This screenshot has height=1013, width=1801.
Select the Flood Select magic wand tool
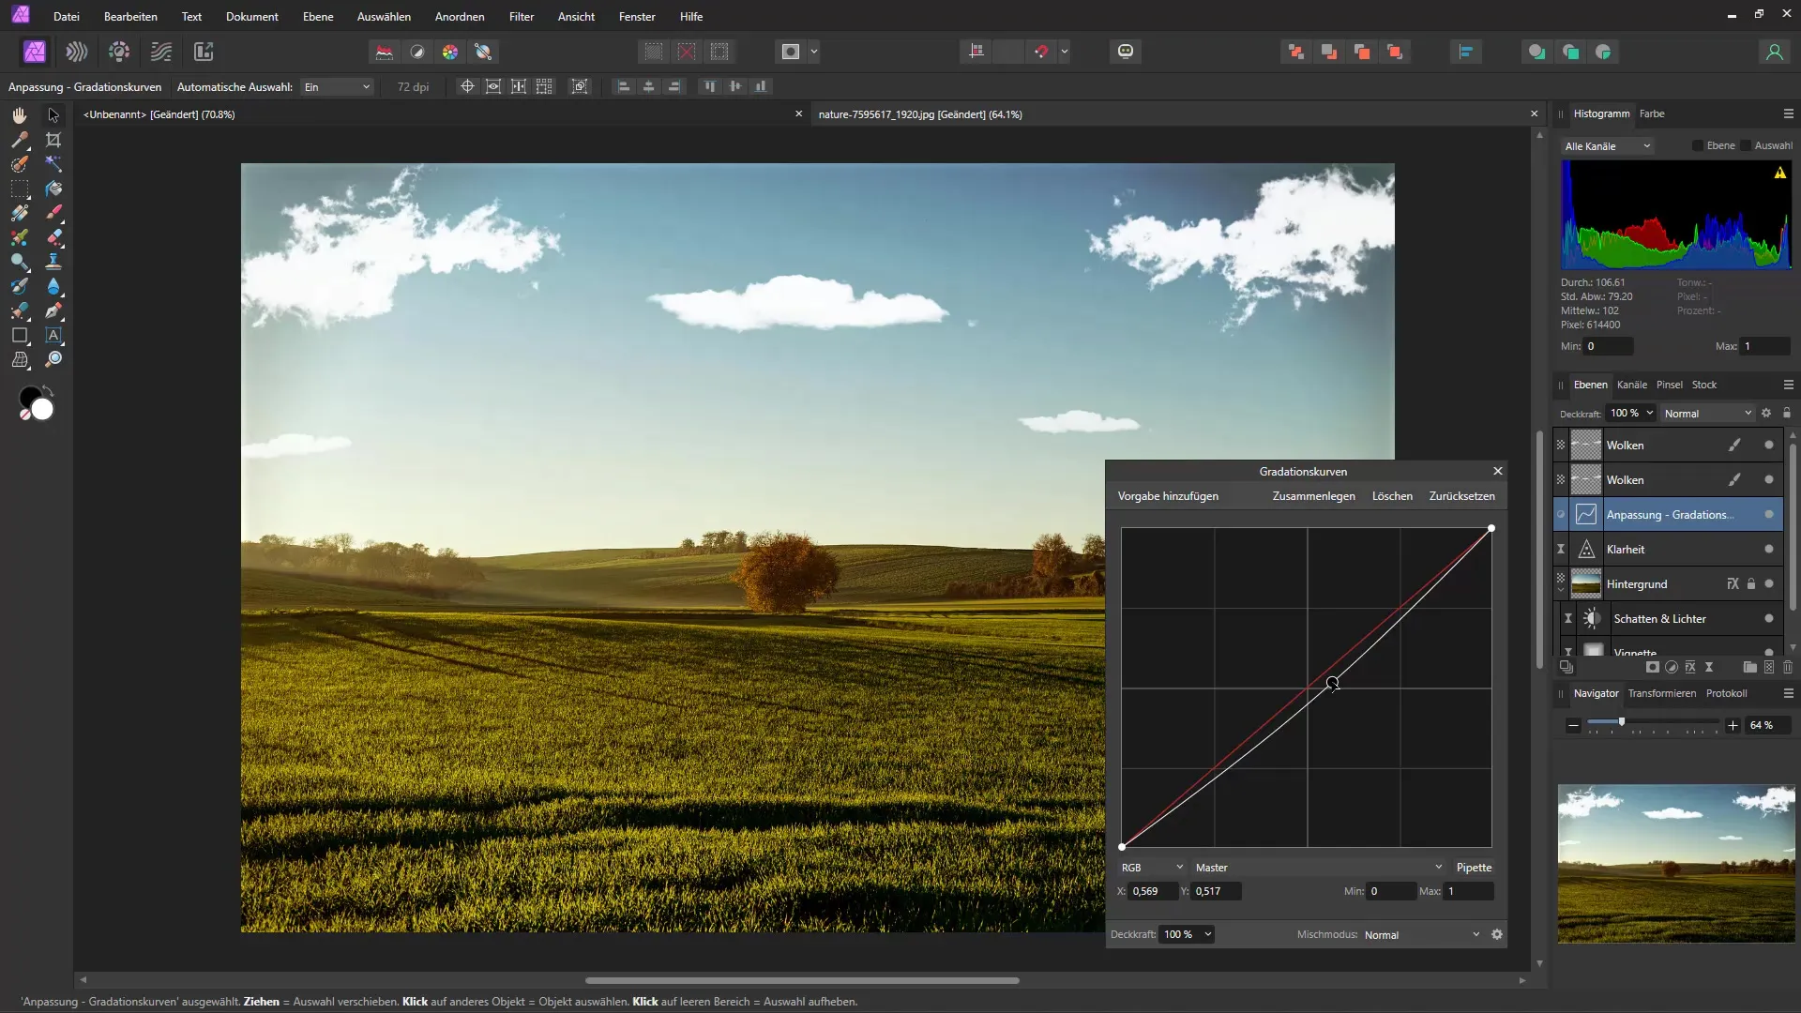tap(53, 164)
